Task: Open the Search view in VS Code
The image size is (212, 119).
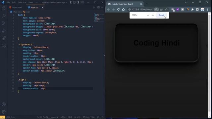Action: pyautogui.click(x=4, y=16)
